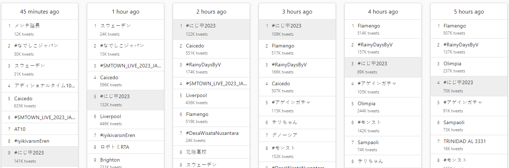Click highlighted #にじ甲2023 with 132K tweets
Image resolution: width=509 pixels, height=168 pixels.
click(115, 96)
